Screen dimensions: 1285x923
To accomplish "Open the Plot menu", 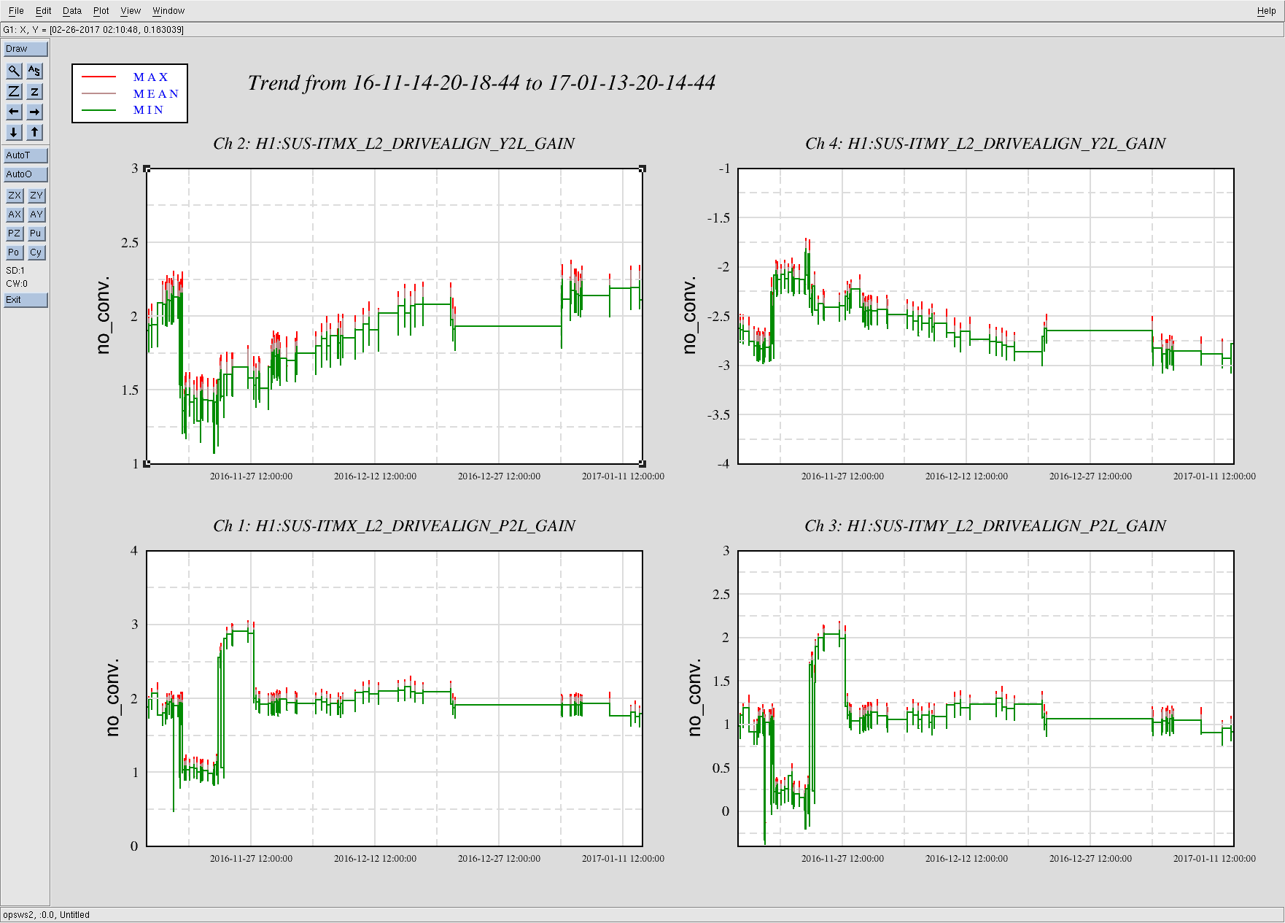I will click(101, 11).
